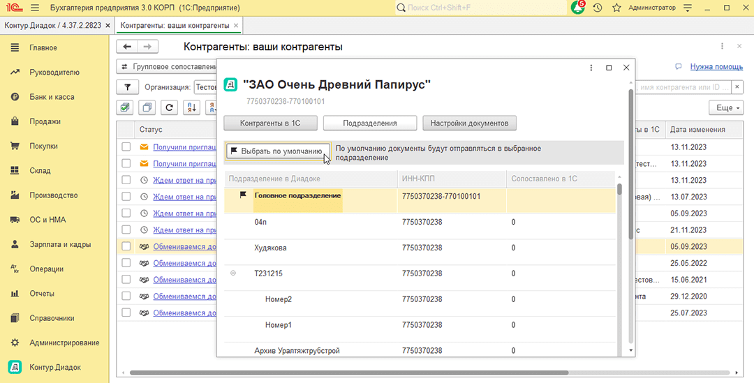Open the Еще dropdown menu

(x=726, y=107)
